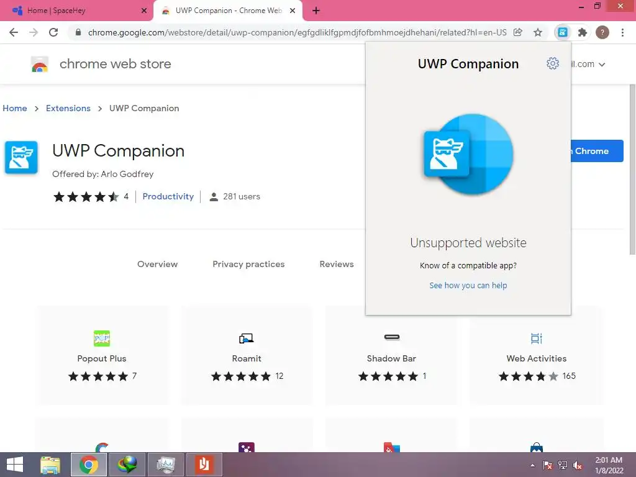636x477 pixels.
Task: Click the Add to Chrome button
Action: tap(597, 151)
